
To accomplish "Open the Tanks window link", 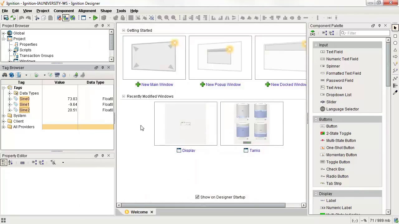I will pos(255,150).
